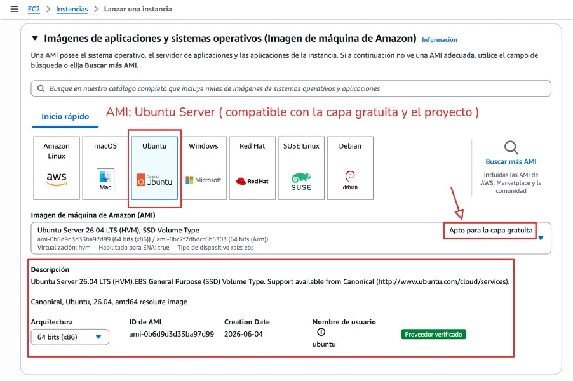Click the Virtualización: hvm text
Screen dimensions: 573x381
point(64,247)
